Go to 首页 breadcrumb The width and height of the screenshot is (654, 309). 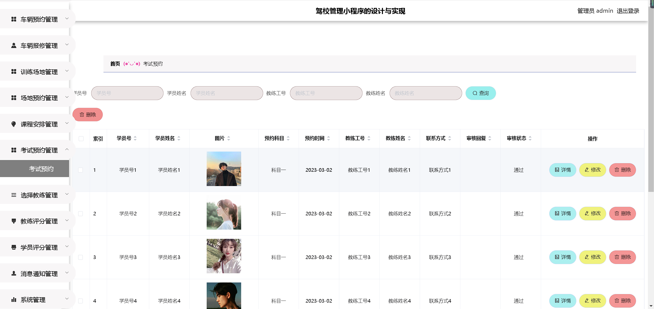(115, 64)
